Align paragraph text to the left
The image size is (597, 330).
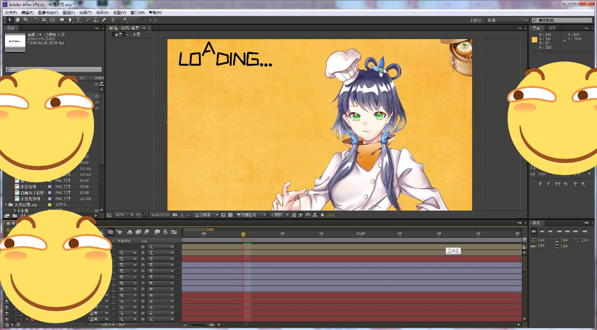click(534, 231)
